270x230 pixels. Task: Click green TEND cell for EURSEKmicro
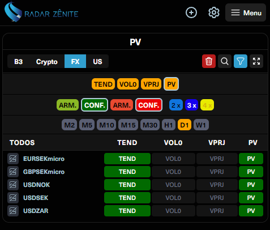[x=127, y=159]
